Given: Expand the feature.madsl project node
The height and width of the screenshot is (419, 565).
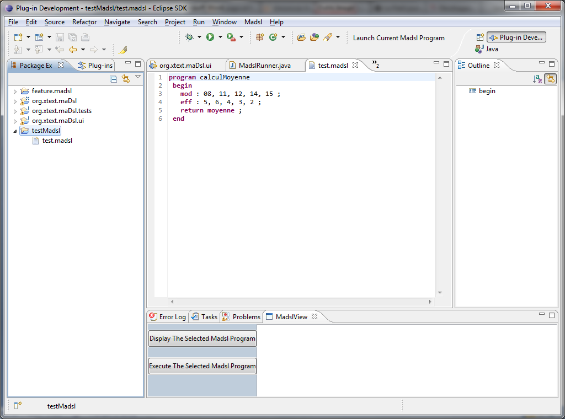Looking at the screenshot, I should coord(15,91).
